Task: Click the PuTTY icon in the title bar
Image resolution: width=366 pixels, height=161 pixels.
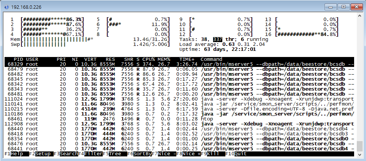Action: click(x=7, y=7)
